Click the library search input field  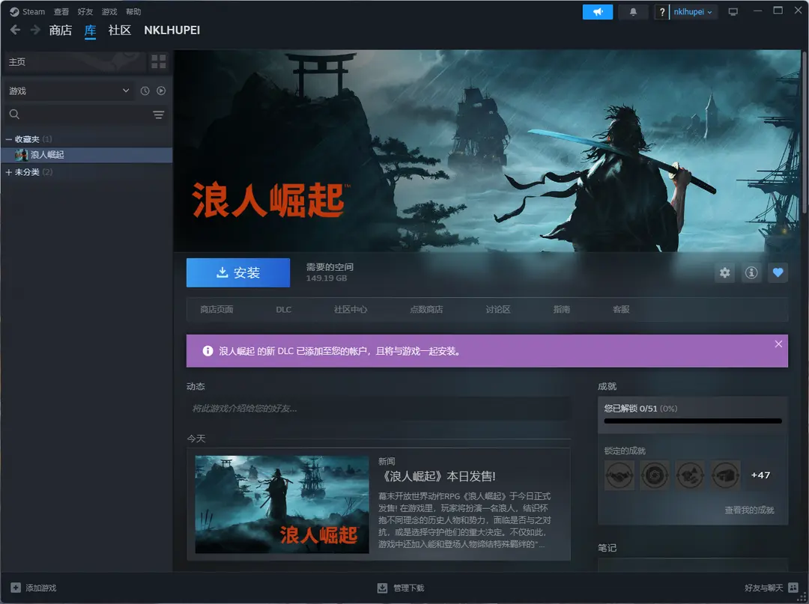85,115
